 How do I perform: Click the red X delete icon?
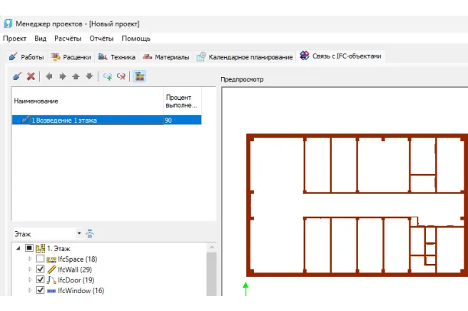pyautogui.click(x=31, y=76)
